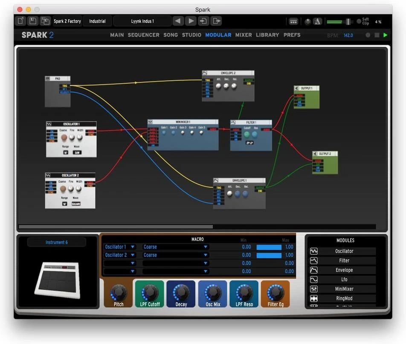This screenshot has width=406, height=344.
Task: Click the master volume slider handle
Action: tap(348, 22)
